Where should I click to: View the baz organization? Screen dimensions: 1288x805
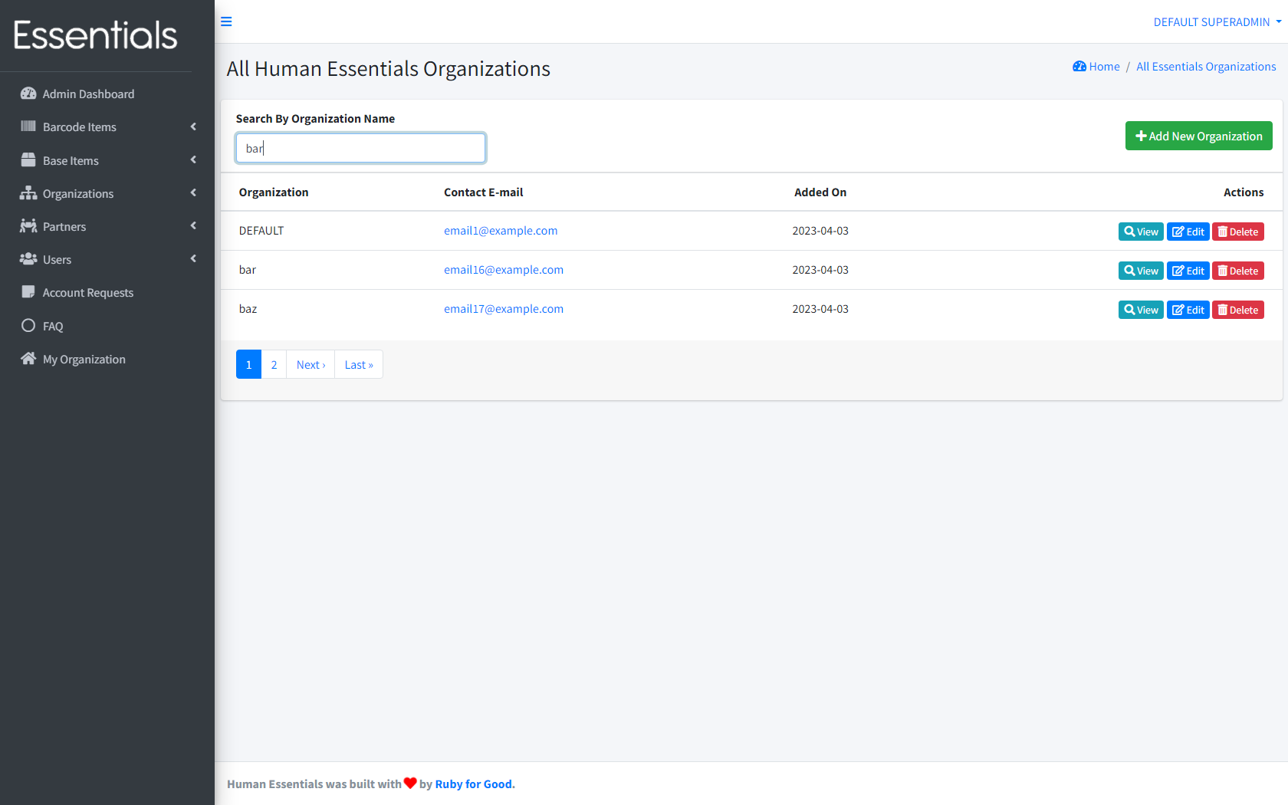click(1141, 310)
